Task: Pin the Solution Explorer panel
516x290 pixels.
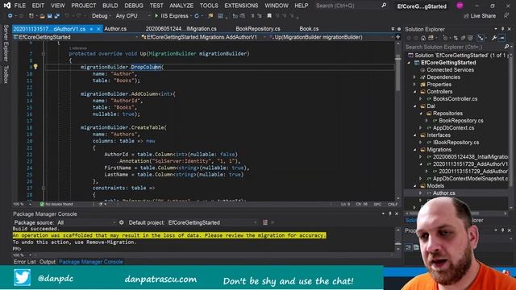Action: pos(502,29)
